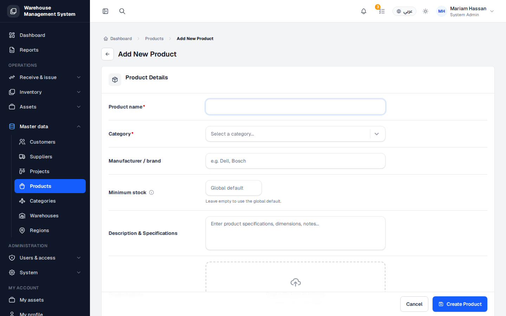Focus the Product name input field

296,107
